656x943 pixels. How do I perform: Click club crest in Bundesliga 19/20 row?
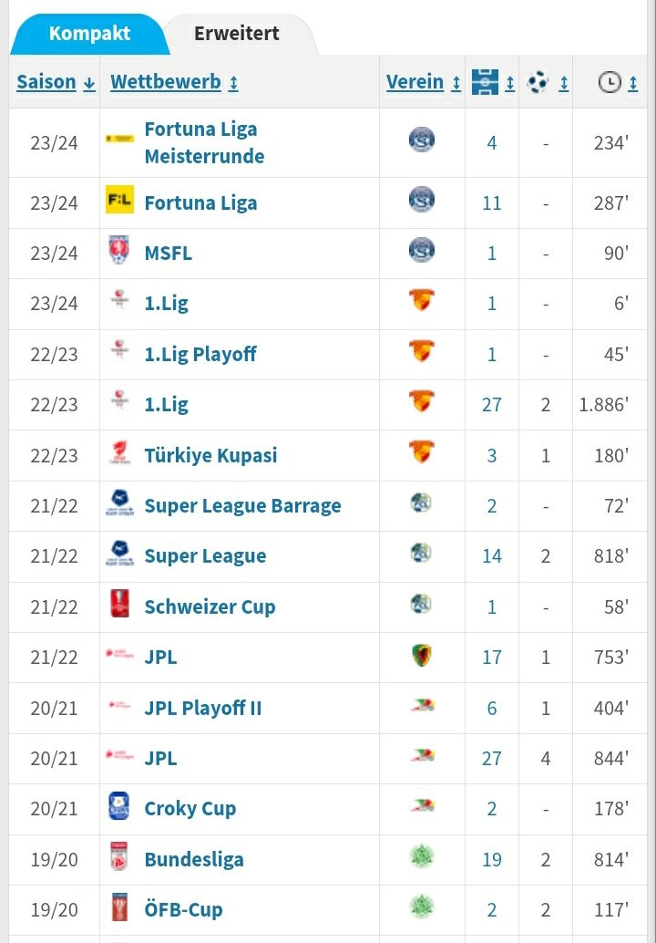[x=422, y=856]
